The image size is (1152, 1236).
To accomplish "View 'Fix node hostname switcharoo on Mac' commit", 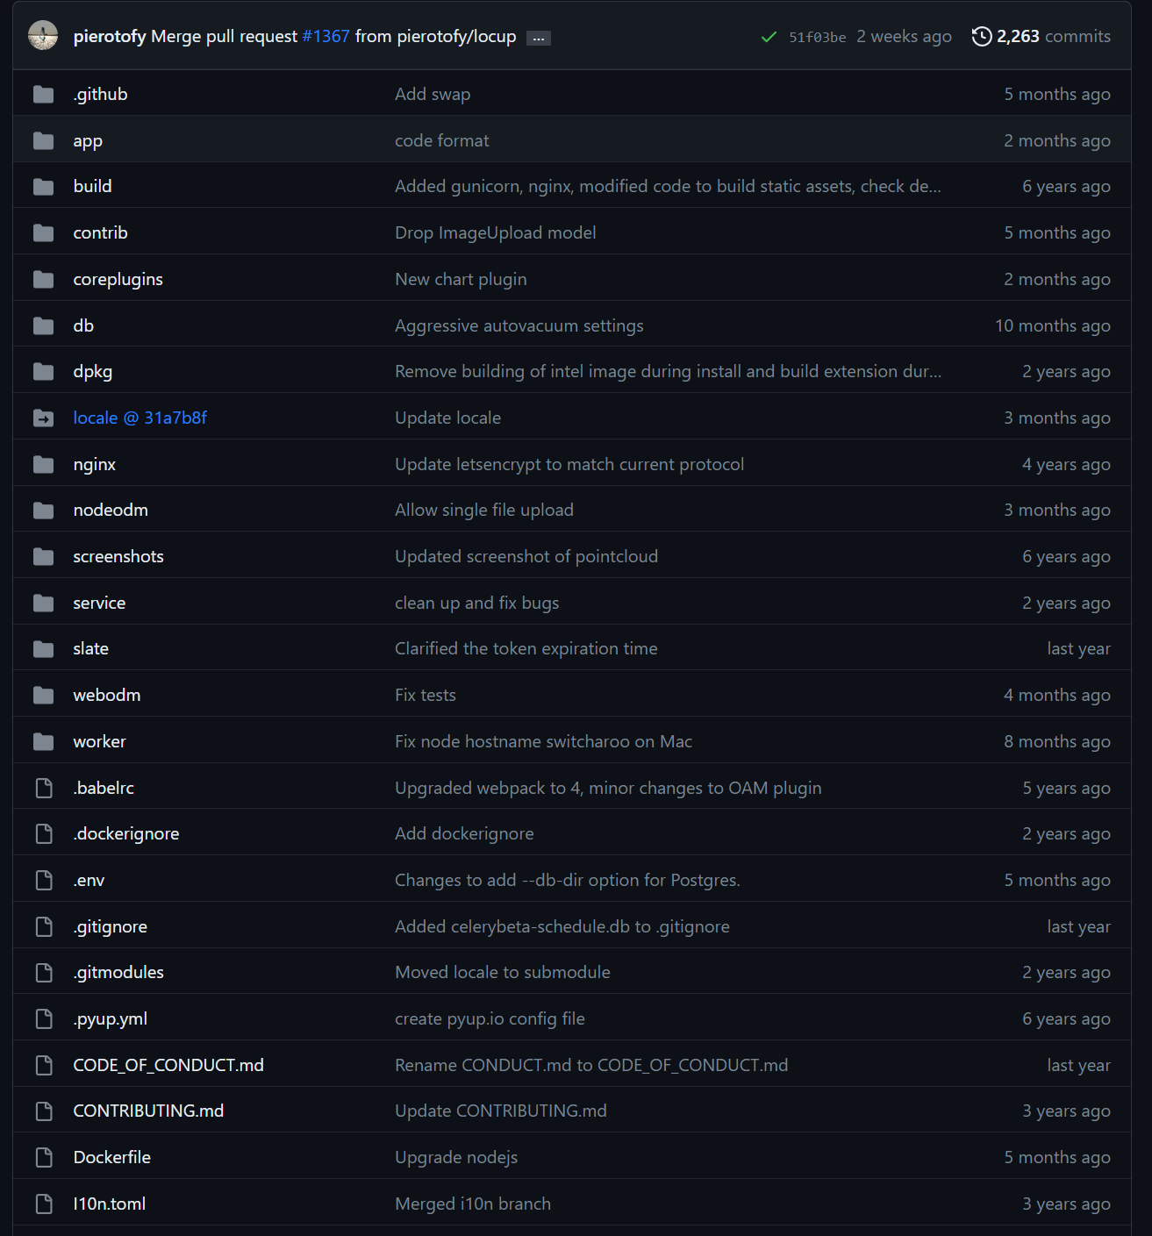I will click(543, 742).
